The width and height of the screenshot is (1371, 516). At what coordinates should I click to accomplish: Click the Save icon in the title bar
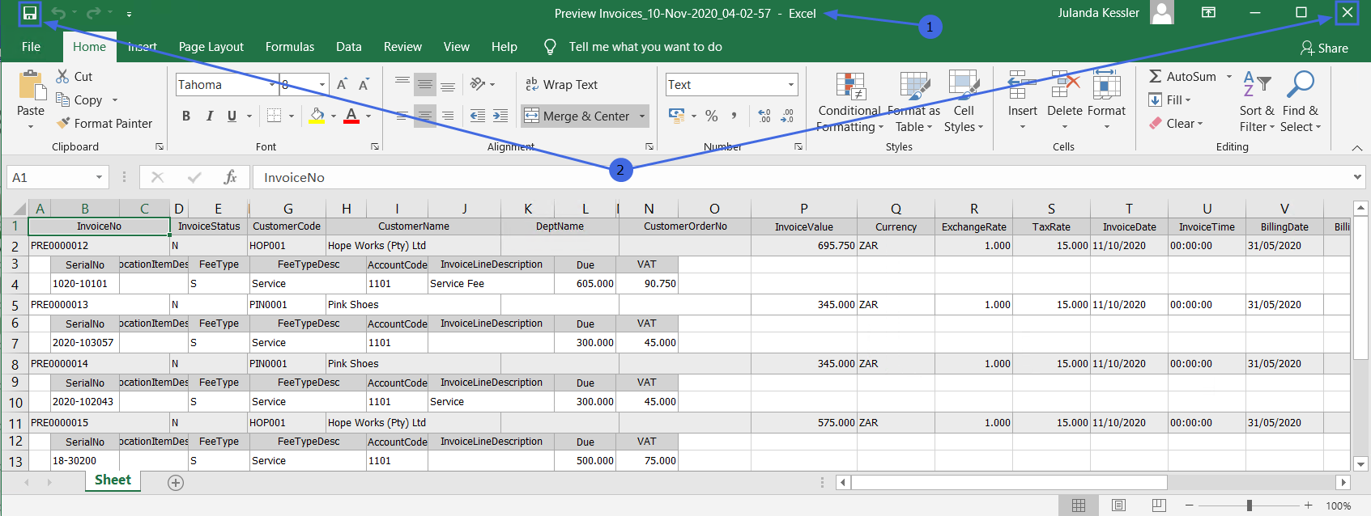pos(29,13)
